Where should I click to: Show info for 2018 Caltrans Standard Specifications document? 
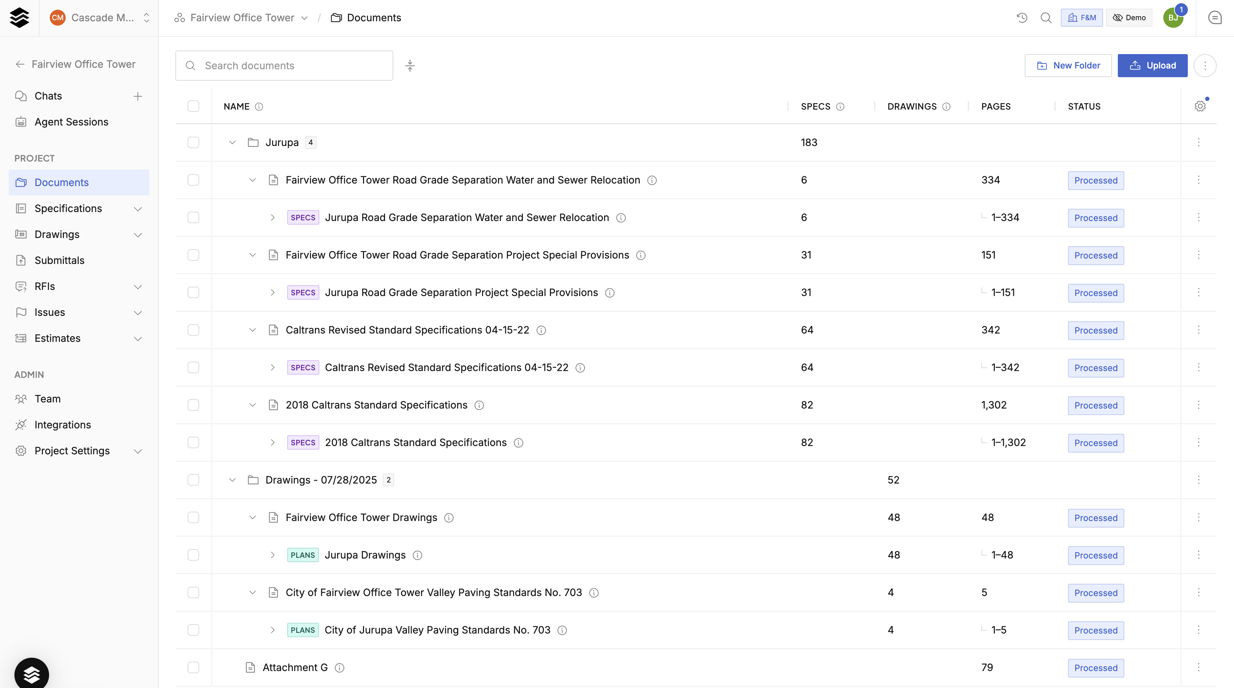point(479,406)
